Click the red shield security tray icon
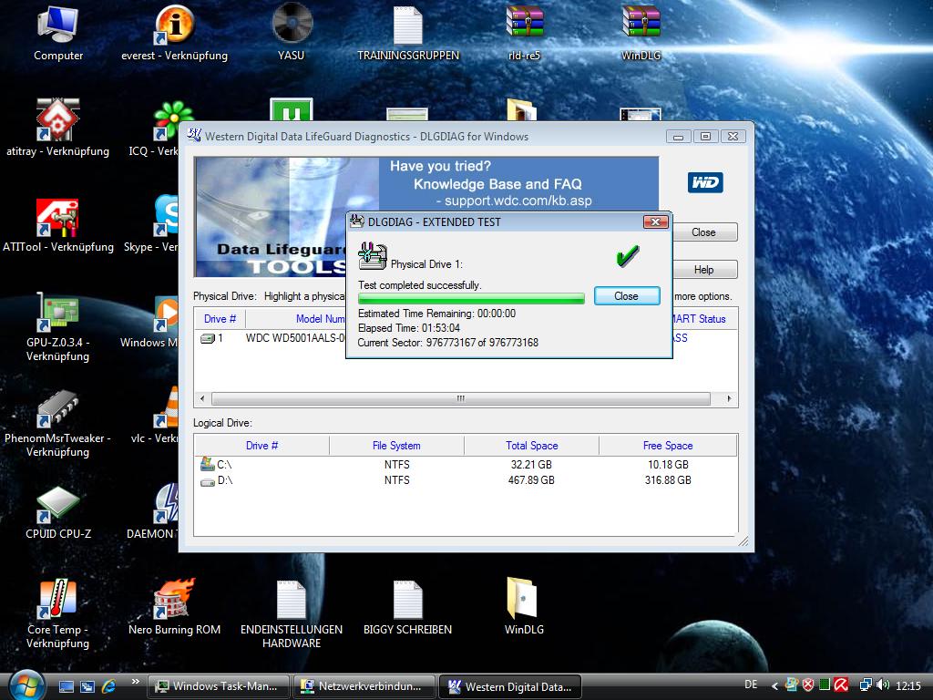Image resolution: width=933 pixels, height=700 pixels. point(808,685)
